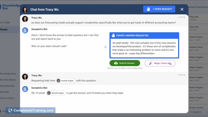Run Magic Clean Up on the answer
Viewport: 208px width, 117px height.
160,63
